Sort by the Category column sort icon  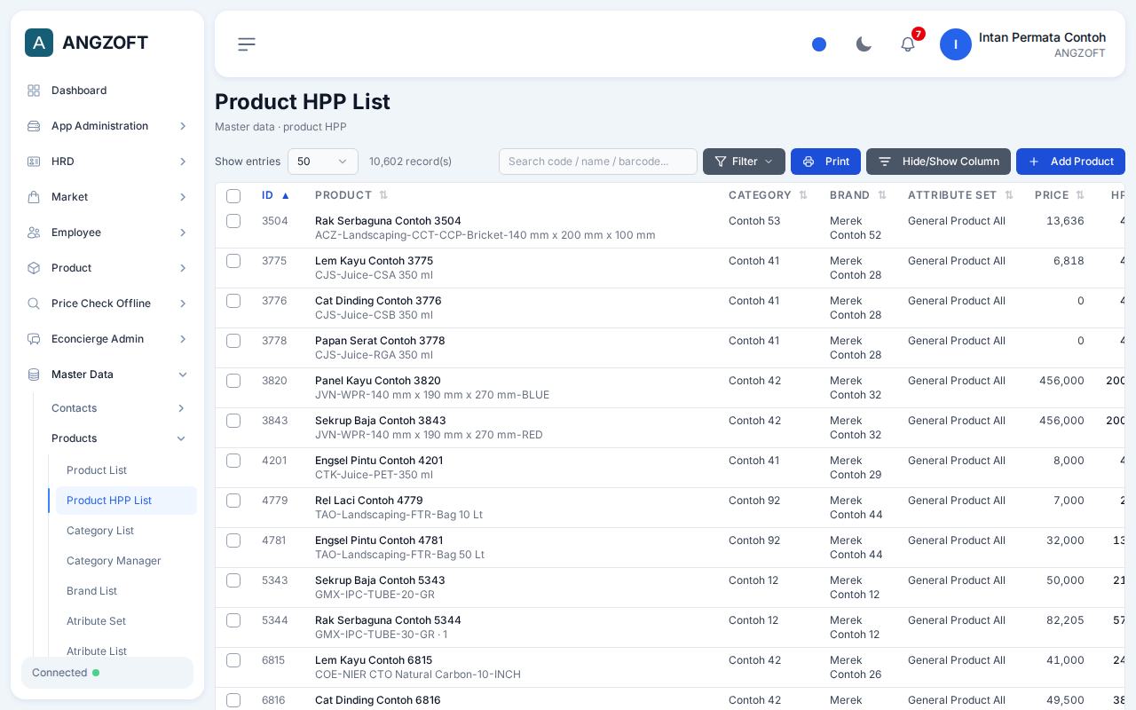(803, 195)
